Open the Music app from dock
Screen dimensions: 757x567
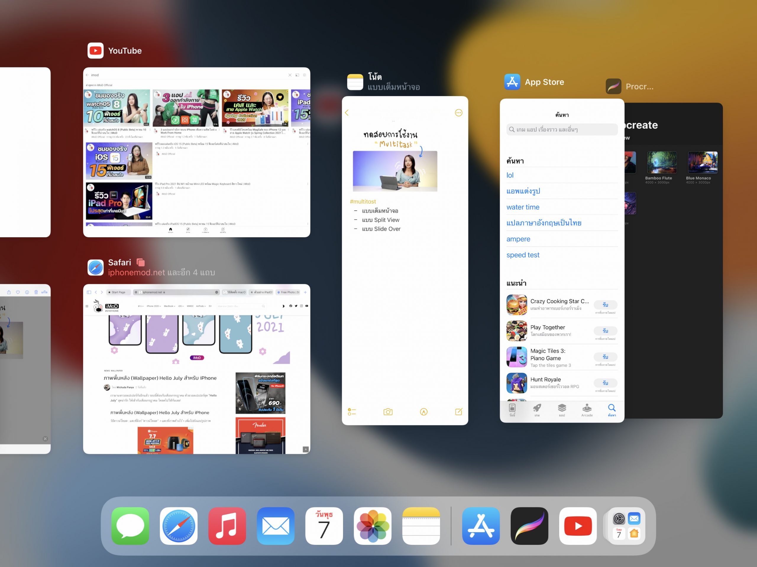[x=227, y=526]
